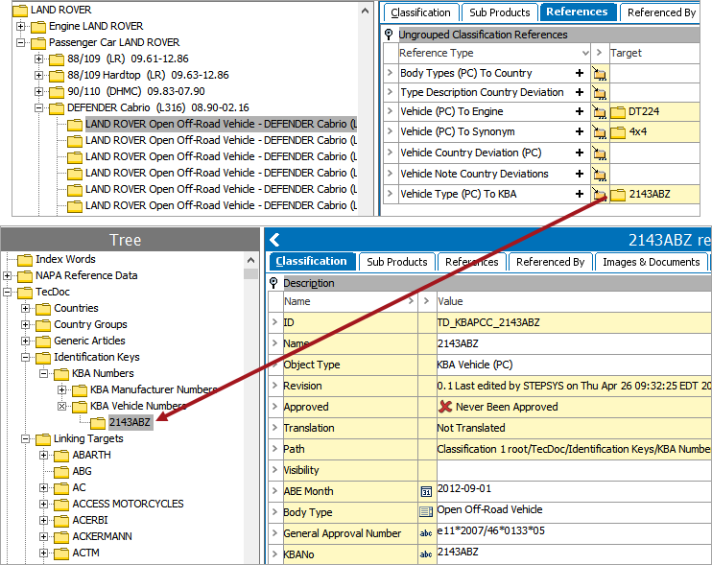Click the KBANo value field 2143ABZ

pos(574,553)
